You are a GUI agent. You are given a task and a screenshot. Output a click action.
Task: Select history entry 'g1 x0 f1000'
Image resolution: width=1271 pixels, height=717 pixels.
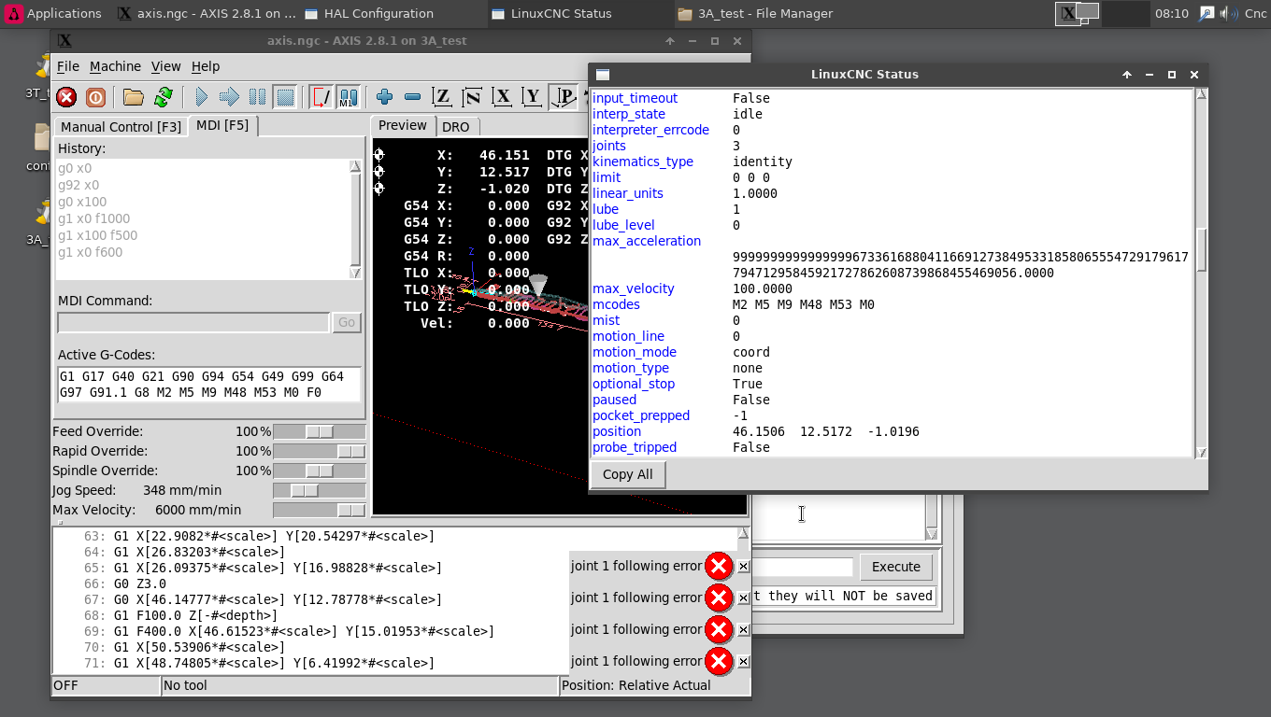click(x=93, y=218)
